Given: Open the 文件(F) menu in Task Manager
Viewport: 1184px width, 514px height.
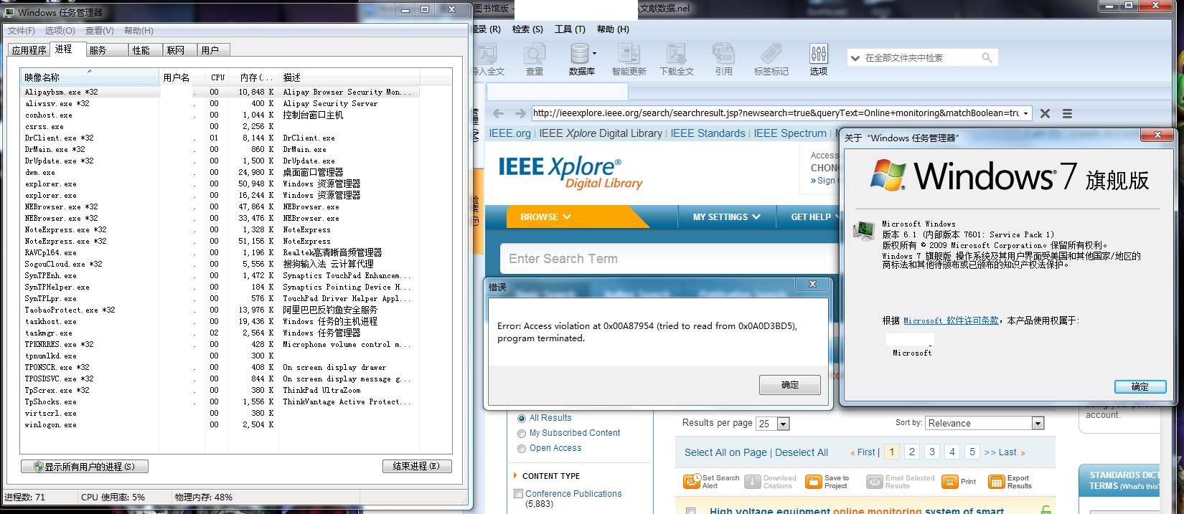Looking at the screenshot, I should (x=22, y=31).
